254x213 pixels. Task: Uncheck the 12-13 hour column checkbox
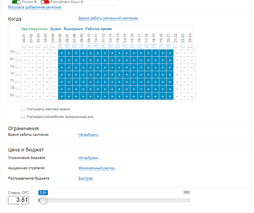111,45
